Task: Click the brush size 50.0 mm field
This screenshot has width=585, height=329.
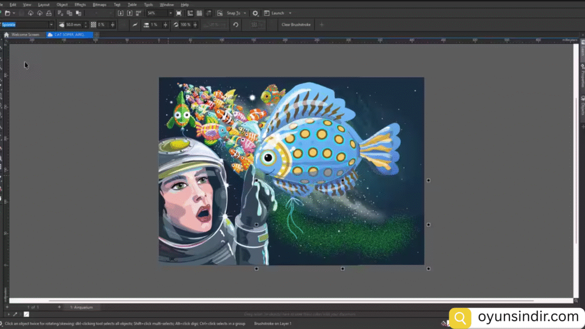Action: click(x=73, y=25)
